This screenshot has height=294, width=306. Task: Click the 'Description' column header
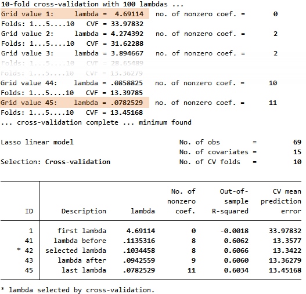pos(84,211)
